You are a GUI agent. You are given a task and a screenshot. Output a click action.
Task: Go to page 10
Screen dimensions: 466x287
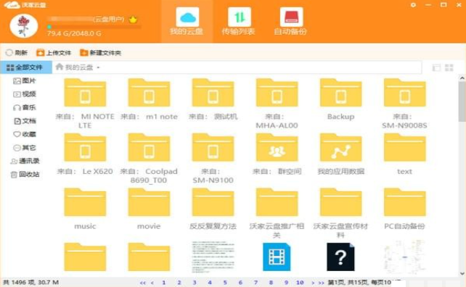(x=300, y=283)
